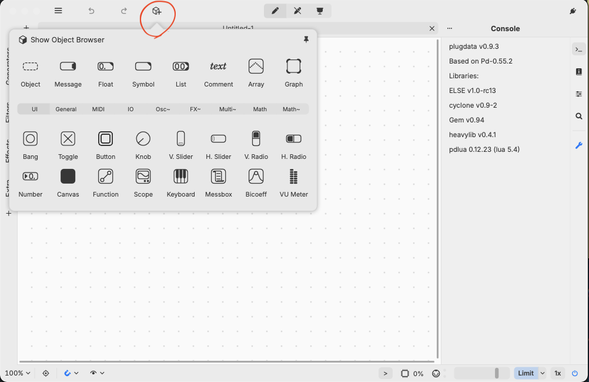Select the MIDI category tab

pyautogui.click(x=98, y=109)
